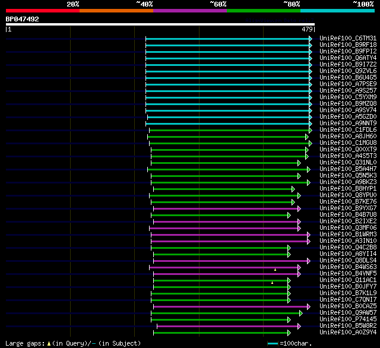Click the UniRef100_C1FDL6 label
The width and height of the screenshot is (380, 348).
(348, 130)
